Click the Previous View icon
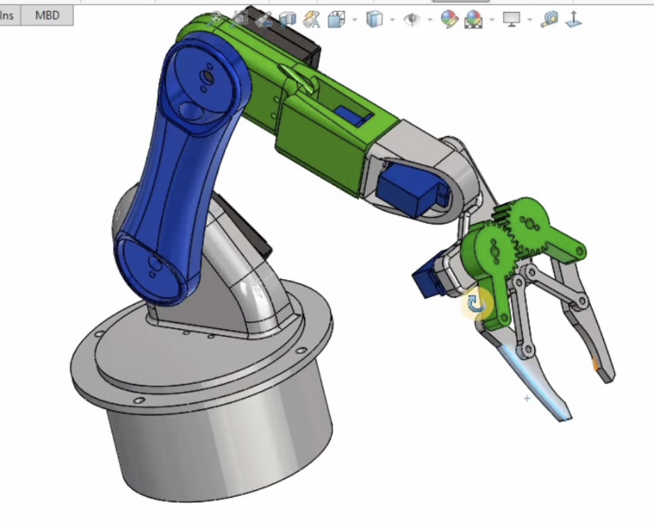Viewport: 654px width, 521px height. point(263,19)
